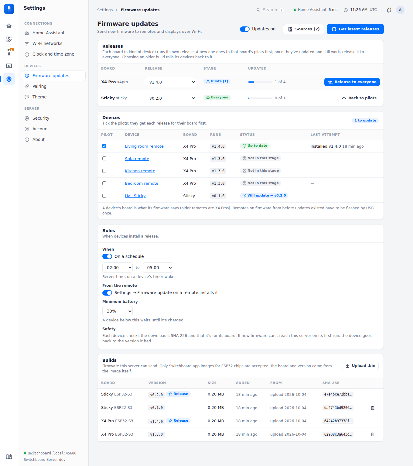Delete the Sticky v0.1.0 build
This screenshot has height=466, width=413.
click(x=373, y=408)
